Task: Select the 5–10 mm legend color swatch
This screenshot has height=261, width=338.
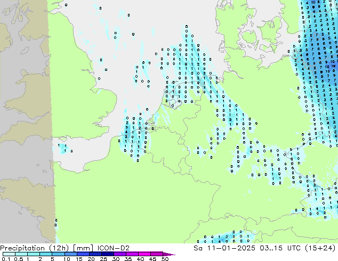Action: coord(58,254)
